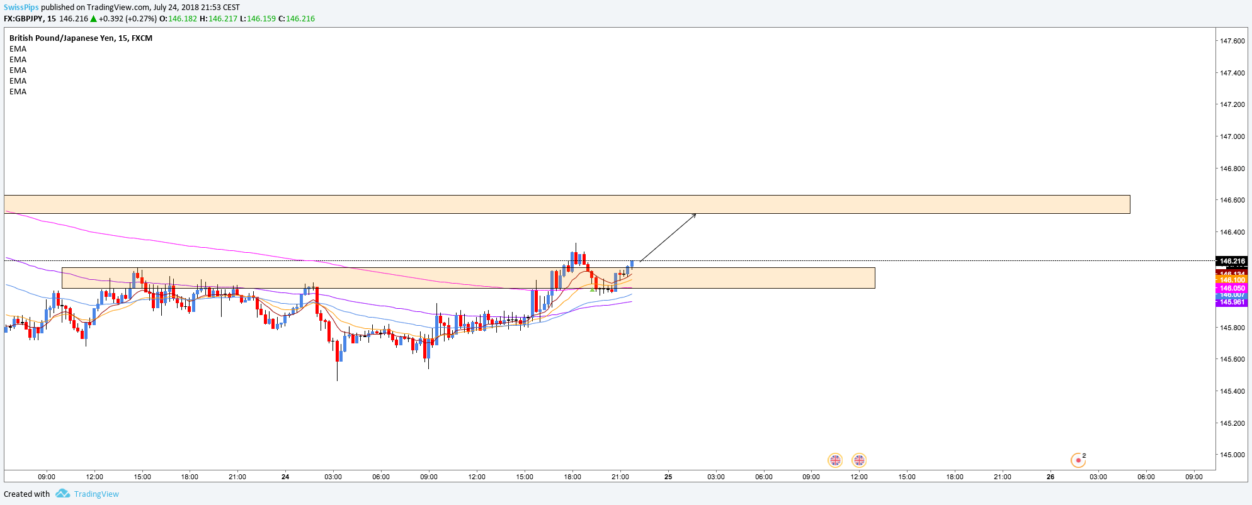Click the 147.000 price axis label
Viewport: 1252px width, 505px height.
[1232, 136]
